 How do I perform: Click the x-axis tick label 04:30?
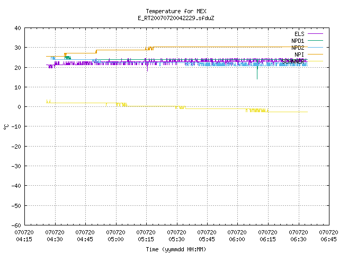55,240
